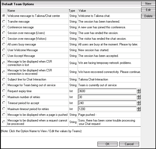The width and height of the screenshot is (156, 149).
Task: Open Message for Team being out of service
Action: coord(31,85)
